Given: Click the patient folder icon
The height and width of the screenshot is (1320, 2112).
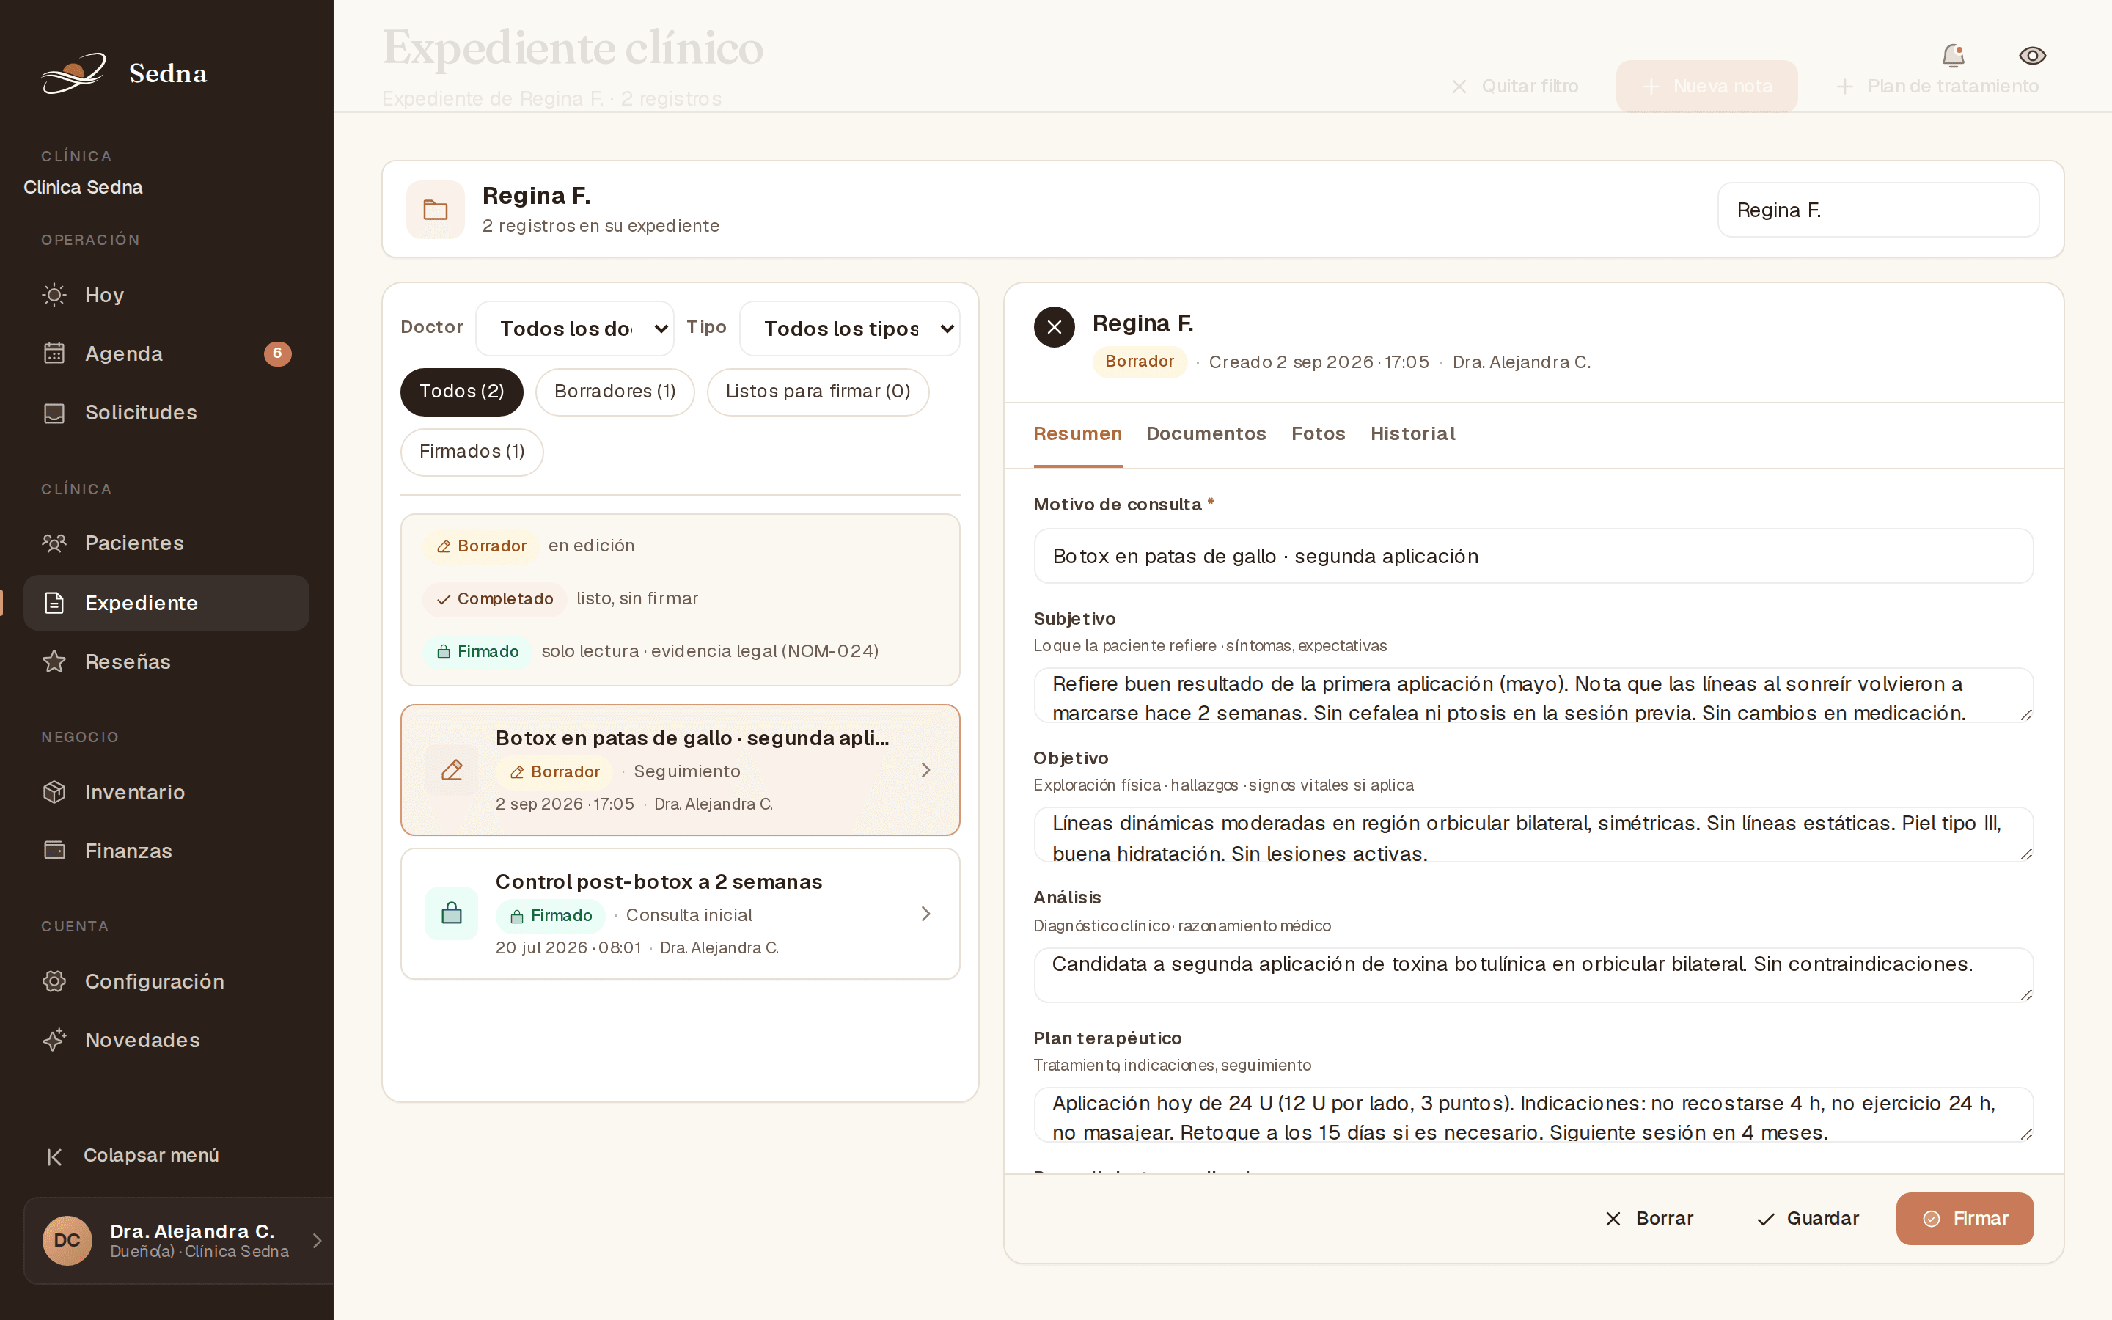Looking at the screenshot, I should pos(436,210).
